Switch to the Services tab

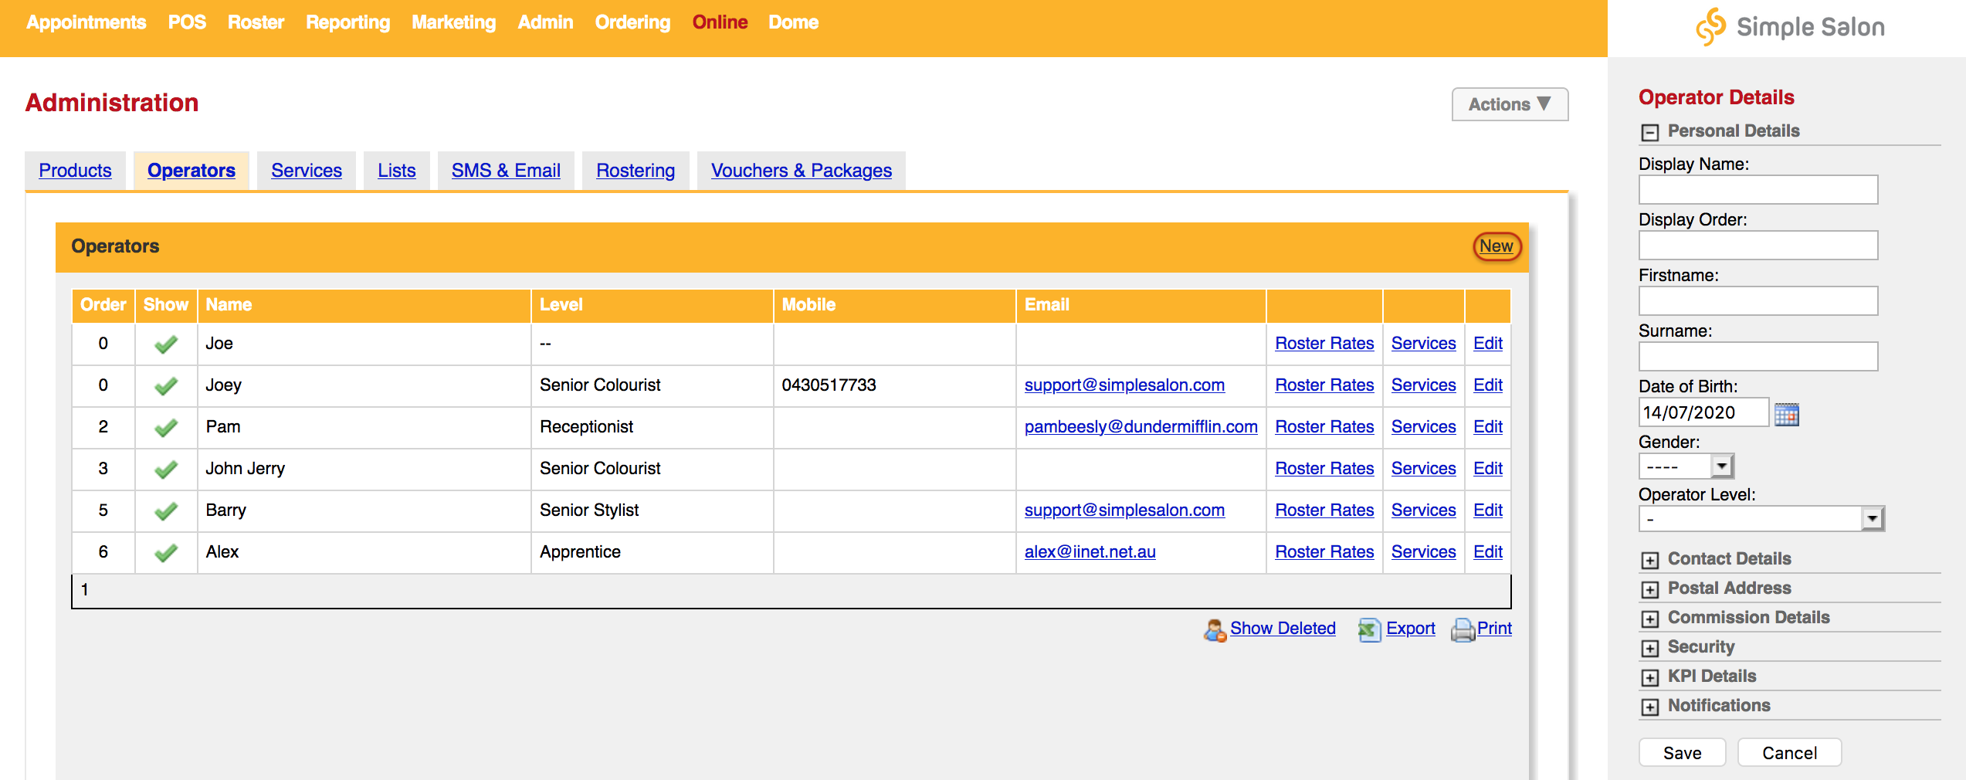tap(306, 170)
